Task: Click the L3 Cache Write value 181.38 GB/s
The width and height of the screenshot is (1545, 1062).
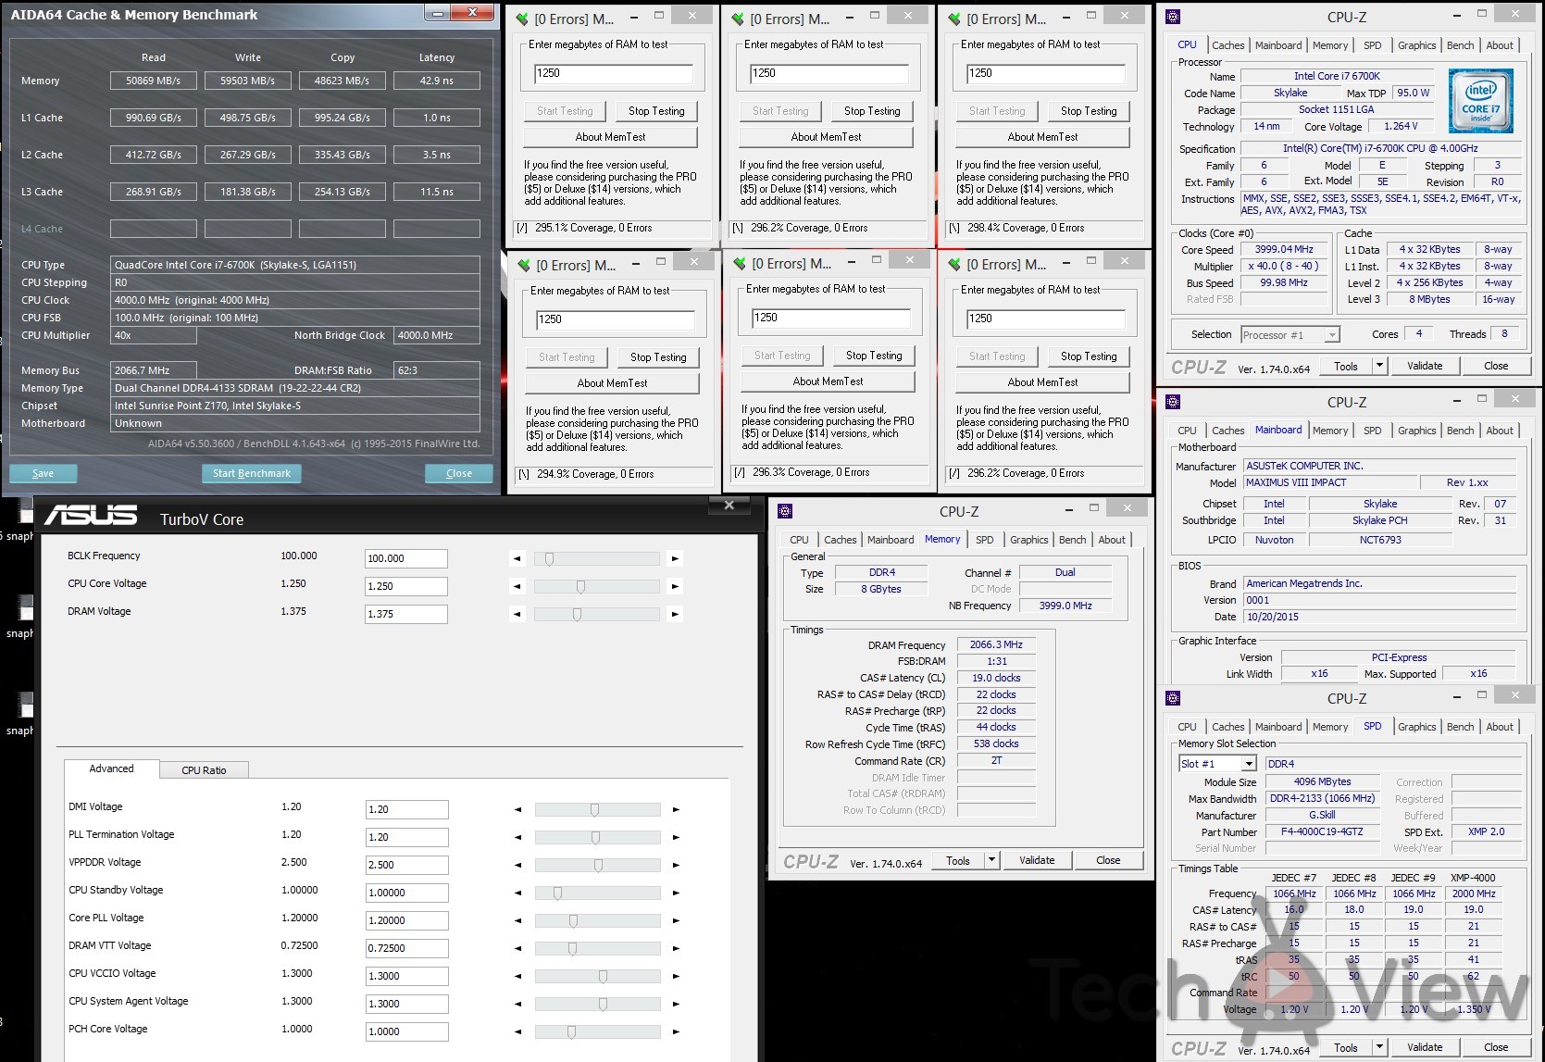Action: point(248,192)
